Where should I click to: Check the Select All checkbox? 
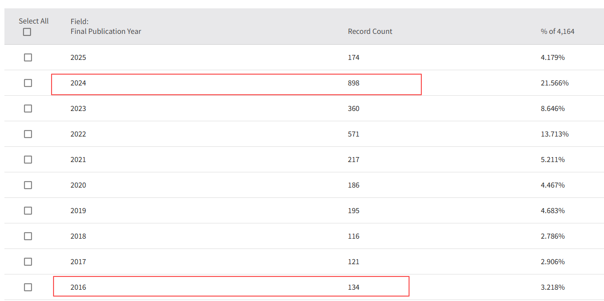point(27,32)
